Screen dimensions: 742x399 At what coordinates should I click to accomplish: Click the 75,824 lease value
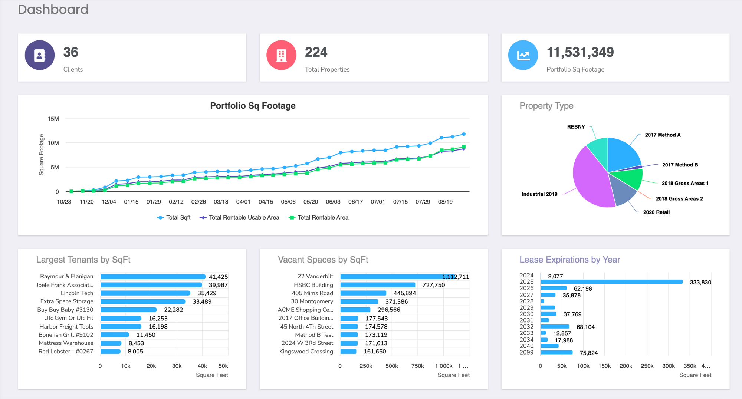click(588, 353)
